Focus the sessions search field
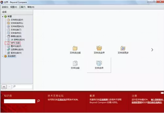The height and width of the screenshot is (113, 164). (22, 87)
